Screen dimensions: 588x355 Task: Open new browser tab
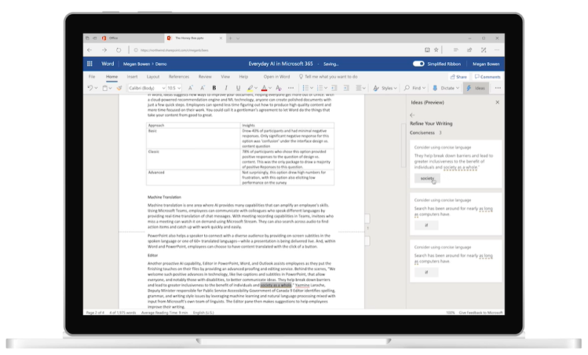[230, 38]
